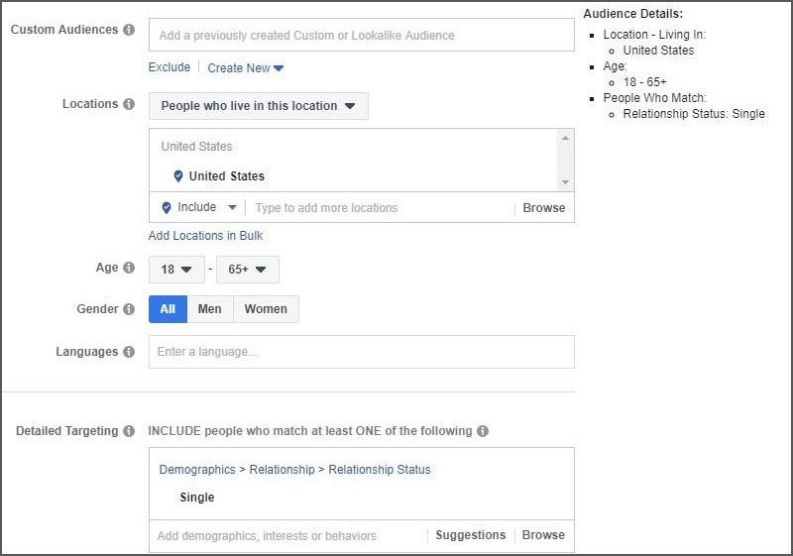
Task: Click the Enter a language field
Action: click(361, 352)
